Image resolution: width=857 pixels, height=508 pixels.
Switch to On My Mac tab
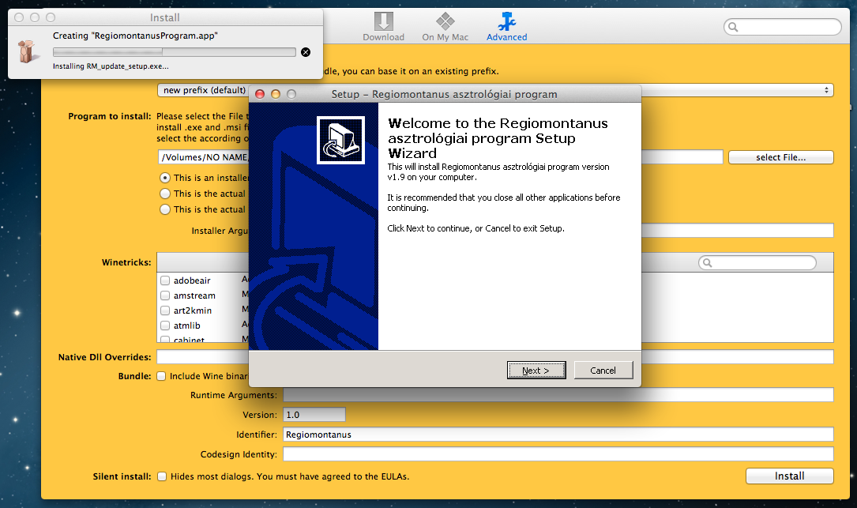click(445, 27)
